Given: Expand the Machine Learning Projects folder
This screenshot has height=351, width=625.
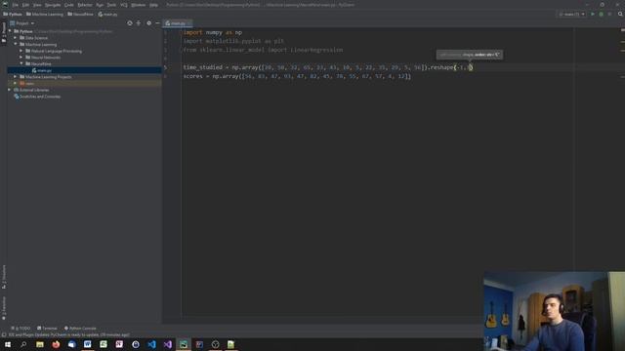Looking at the screenshot, I should [16, 77].
